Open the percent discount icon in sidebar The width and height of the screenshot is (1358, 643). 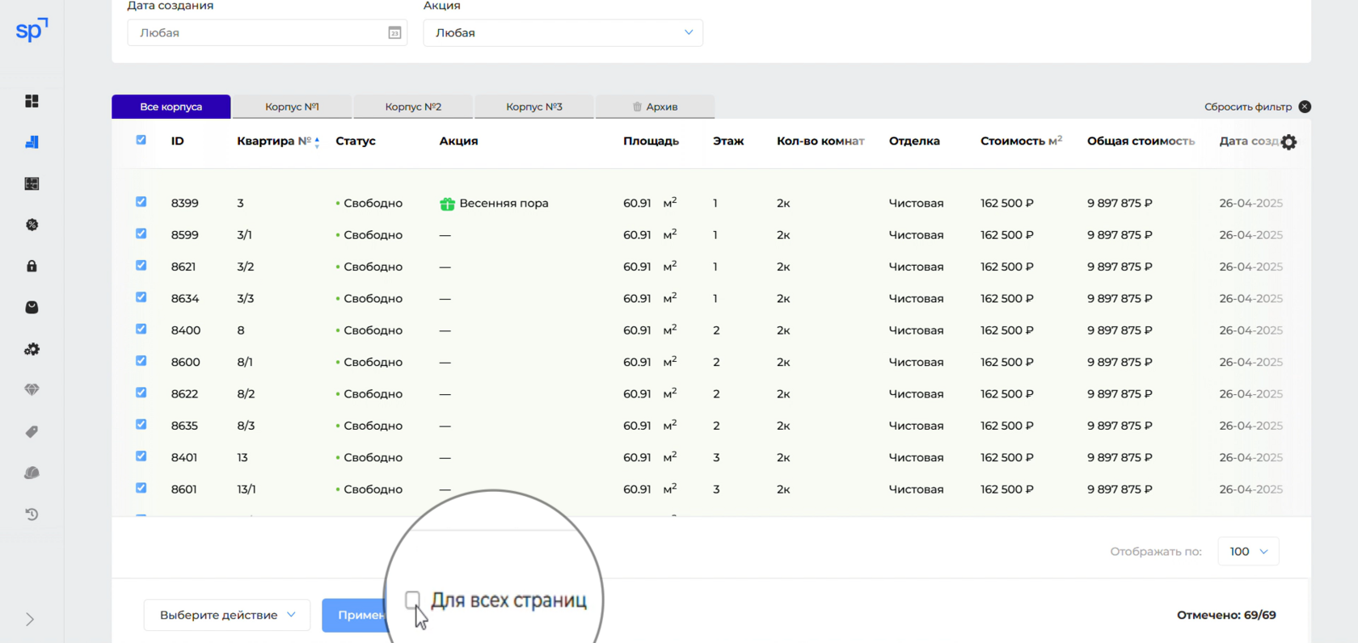[x=32, y=225]
